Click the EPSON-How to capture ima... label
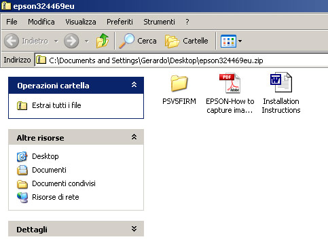Image resolution: width=328 pixels, height=250 pixels. (x=230, y=105)
